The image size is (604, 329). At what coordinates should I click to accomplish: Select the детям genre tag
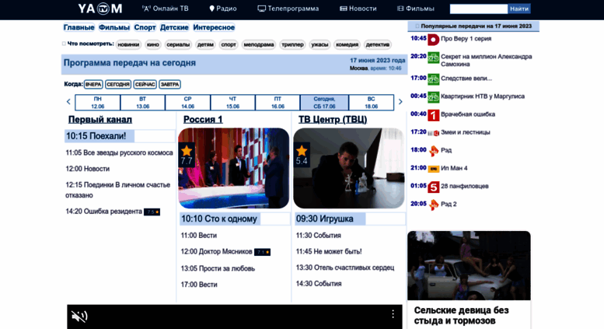click(205, 44)
